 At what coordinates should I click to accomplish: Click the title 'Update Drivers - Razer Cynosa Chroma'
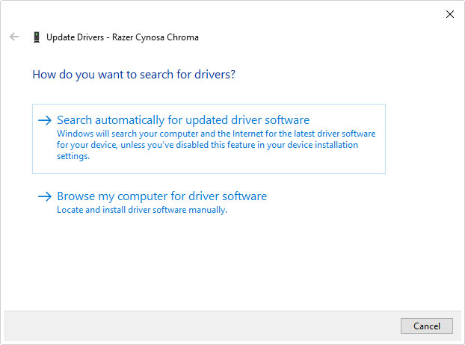[123, 37]
